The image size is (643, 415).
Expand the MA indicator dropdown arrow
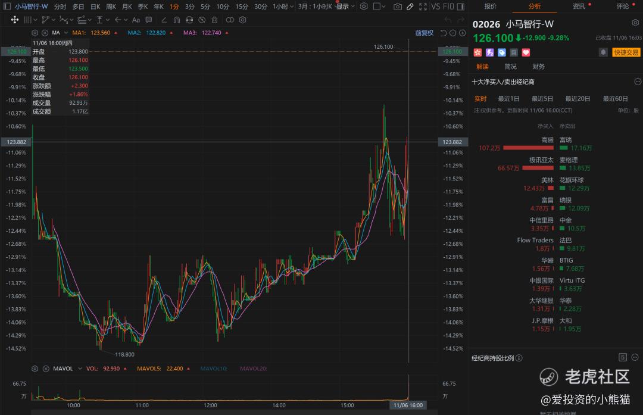[66, 33]
